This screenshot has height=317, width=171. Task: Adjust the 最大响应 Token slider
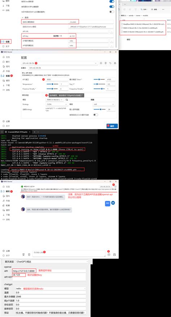tap(99, 79)
